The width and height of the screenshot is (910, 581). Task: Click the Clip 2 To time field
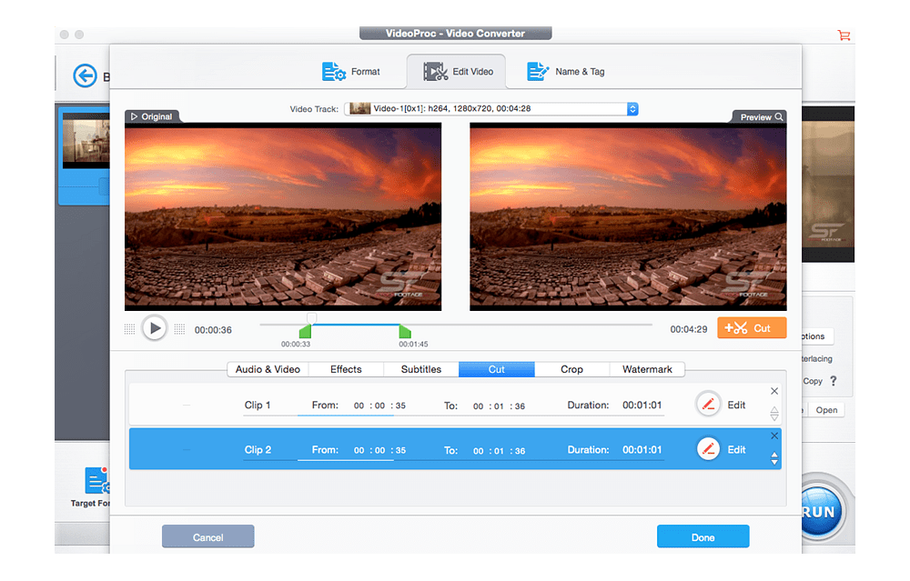pos(499,451)
